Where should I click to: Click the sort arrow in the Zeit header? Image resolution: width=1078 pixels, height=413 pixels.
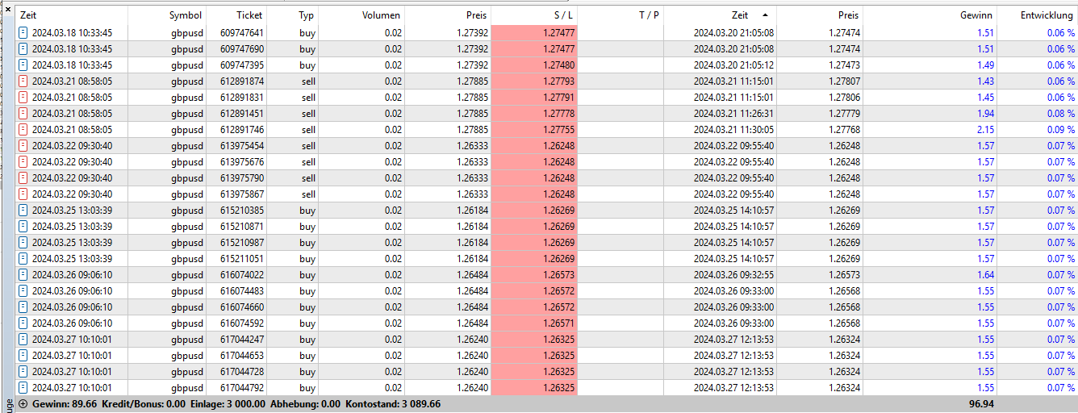764,15
